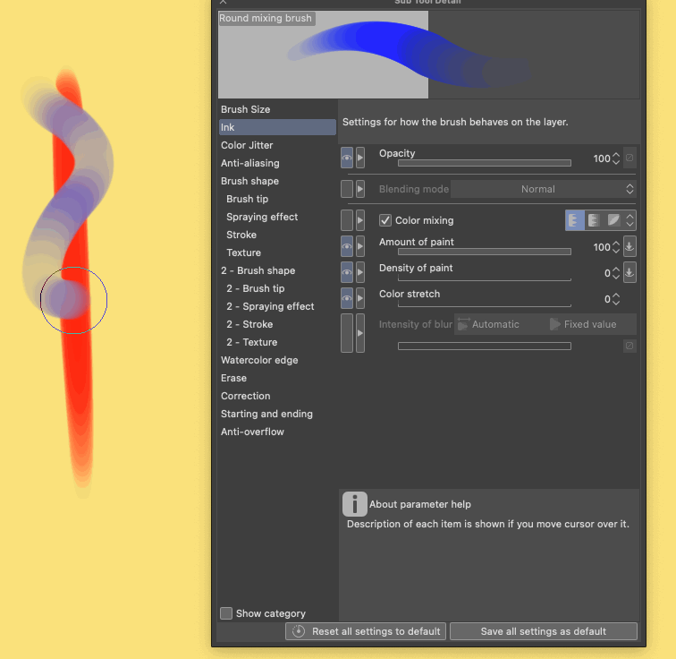
Task: Click the Round mixing brush stroke preview
Action: [429, 55]
